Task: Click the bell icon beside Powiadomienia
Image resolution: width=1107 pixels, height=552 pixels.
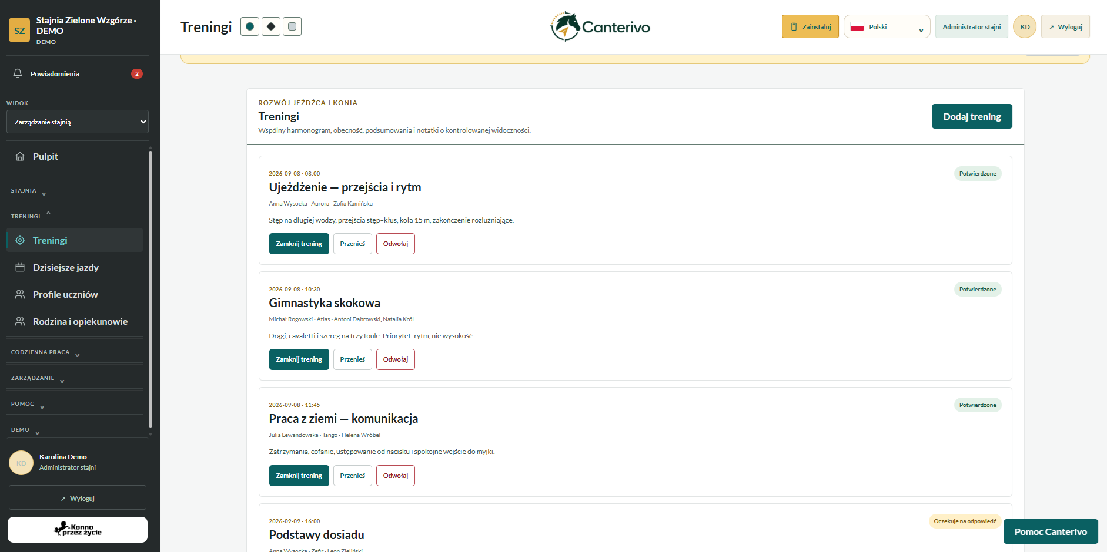Action: (18, 73)
